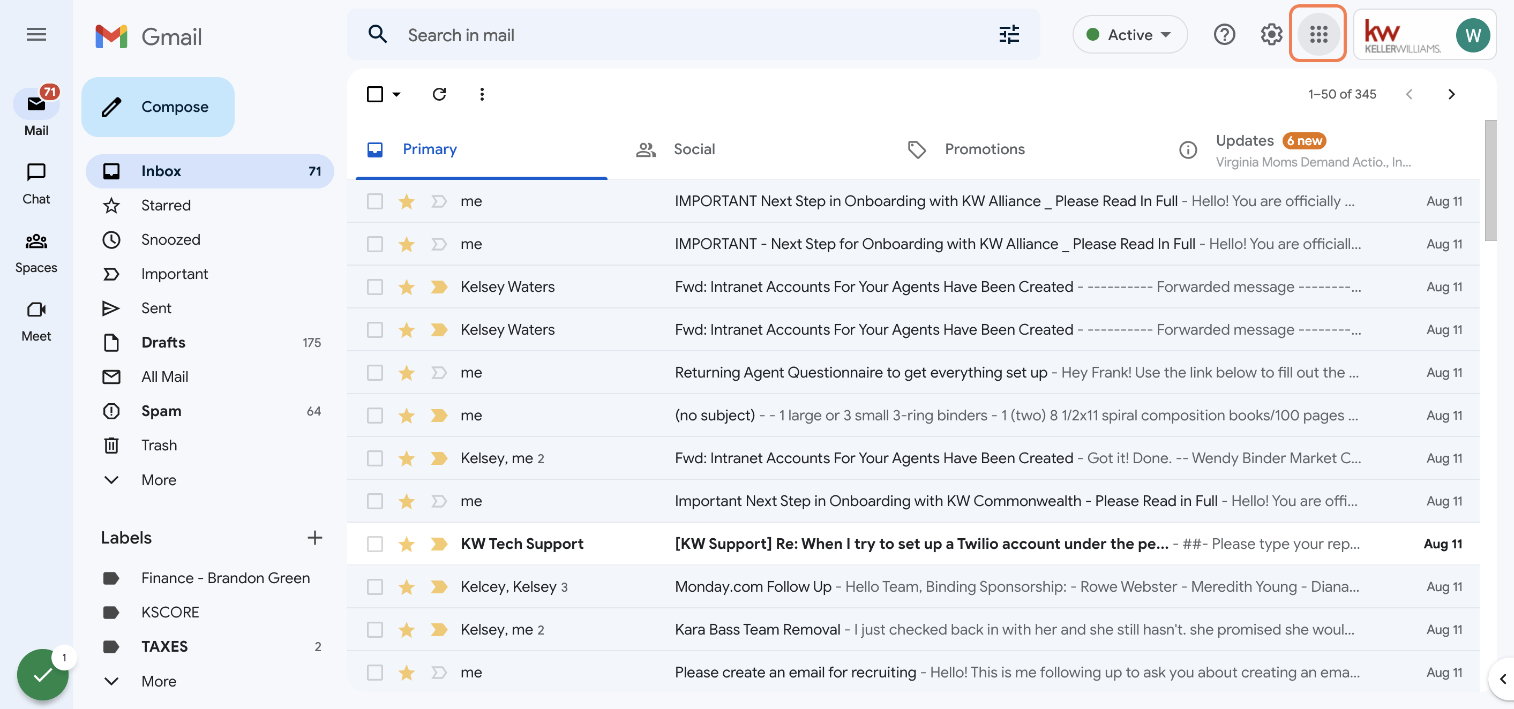
Task: Open the W account avatar
Action: tap(1472, 35)
